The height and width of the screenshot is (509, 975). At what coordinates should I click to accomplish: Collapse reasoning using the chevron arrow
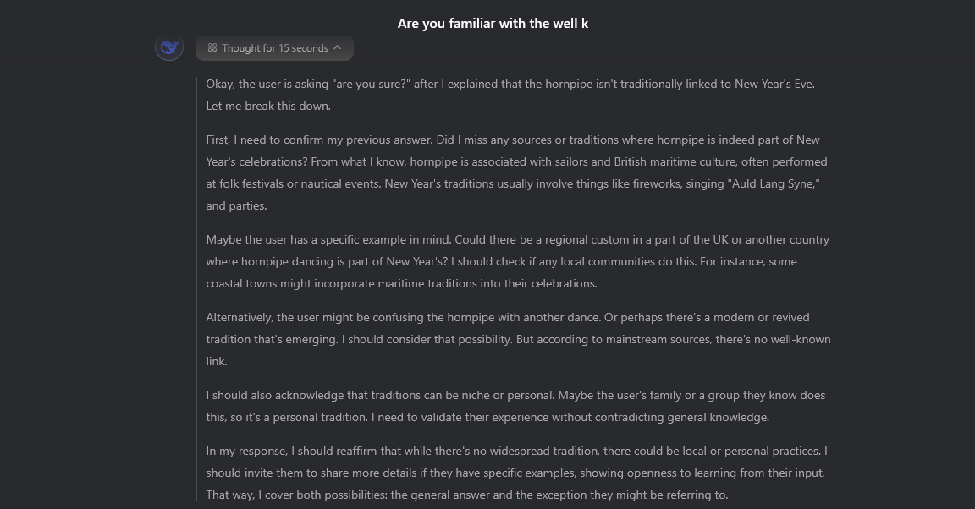(x=338, y=47)
